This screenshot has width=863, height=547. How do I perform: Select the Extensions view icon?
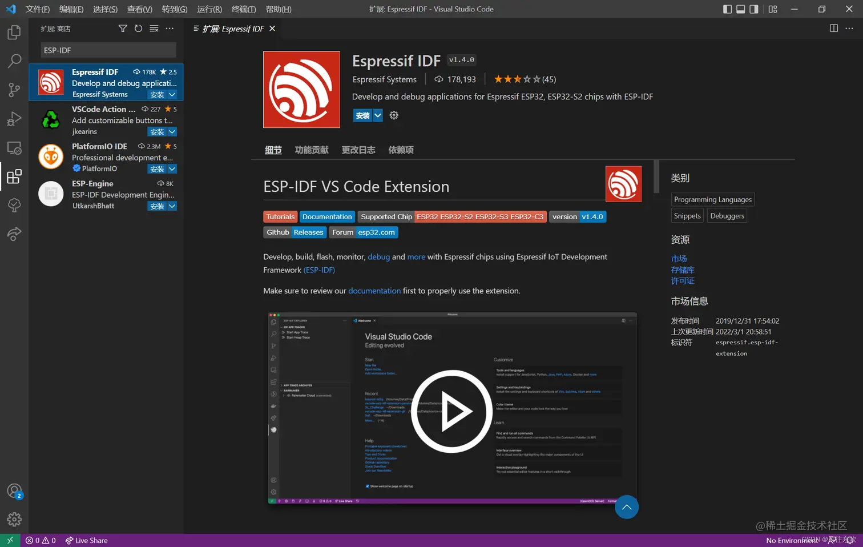tap(14, 176)
